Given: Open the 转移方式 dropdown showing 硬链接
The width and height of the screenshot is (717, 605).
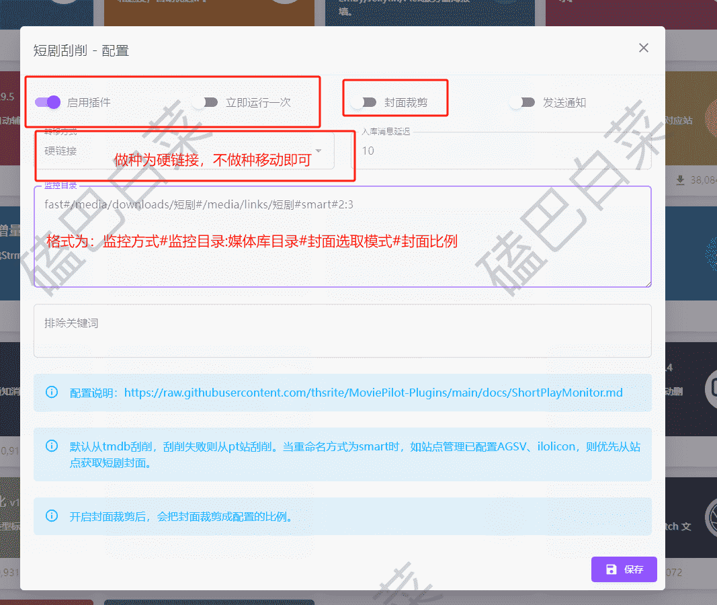Looking at the screenshot, I should point(175,151).
